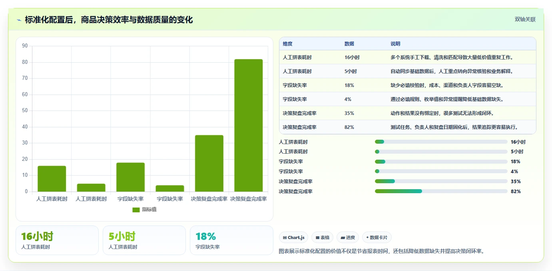Click the chart bar with value 35
Screen dimensions: 552x271
209,163
